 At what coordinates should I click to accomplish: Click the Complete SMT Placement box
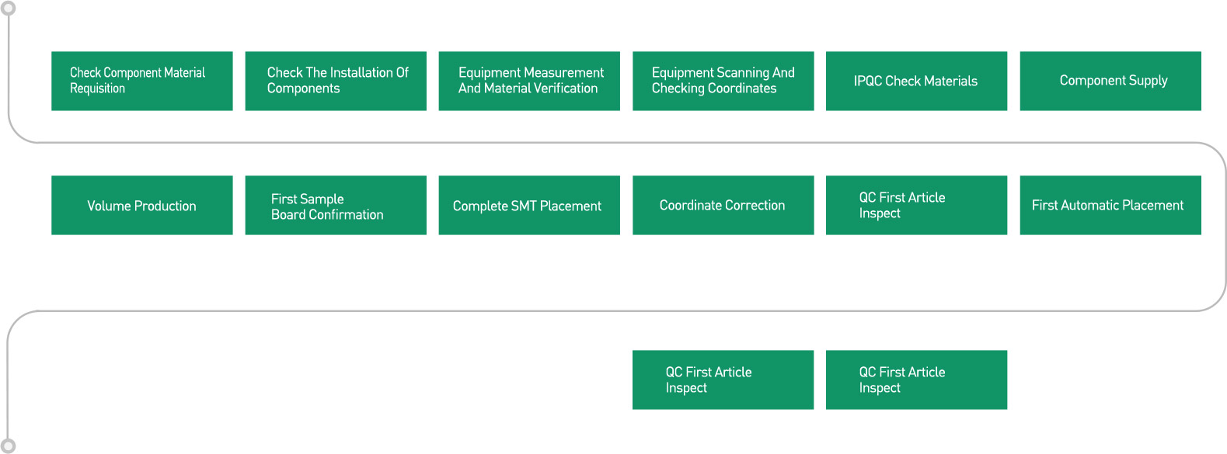click(x=529, y=205)
